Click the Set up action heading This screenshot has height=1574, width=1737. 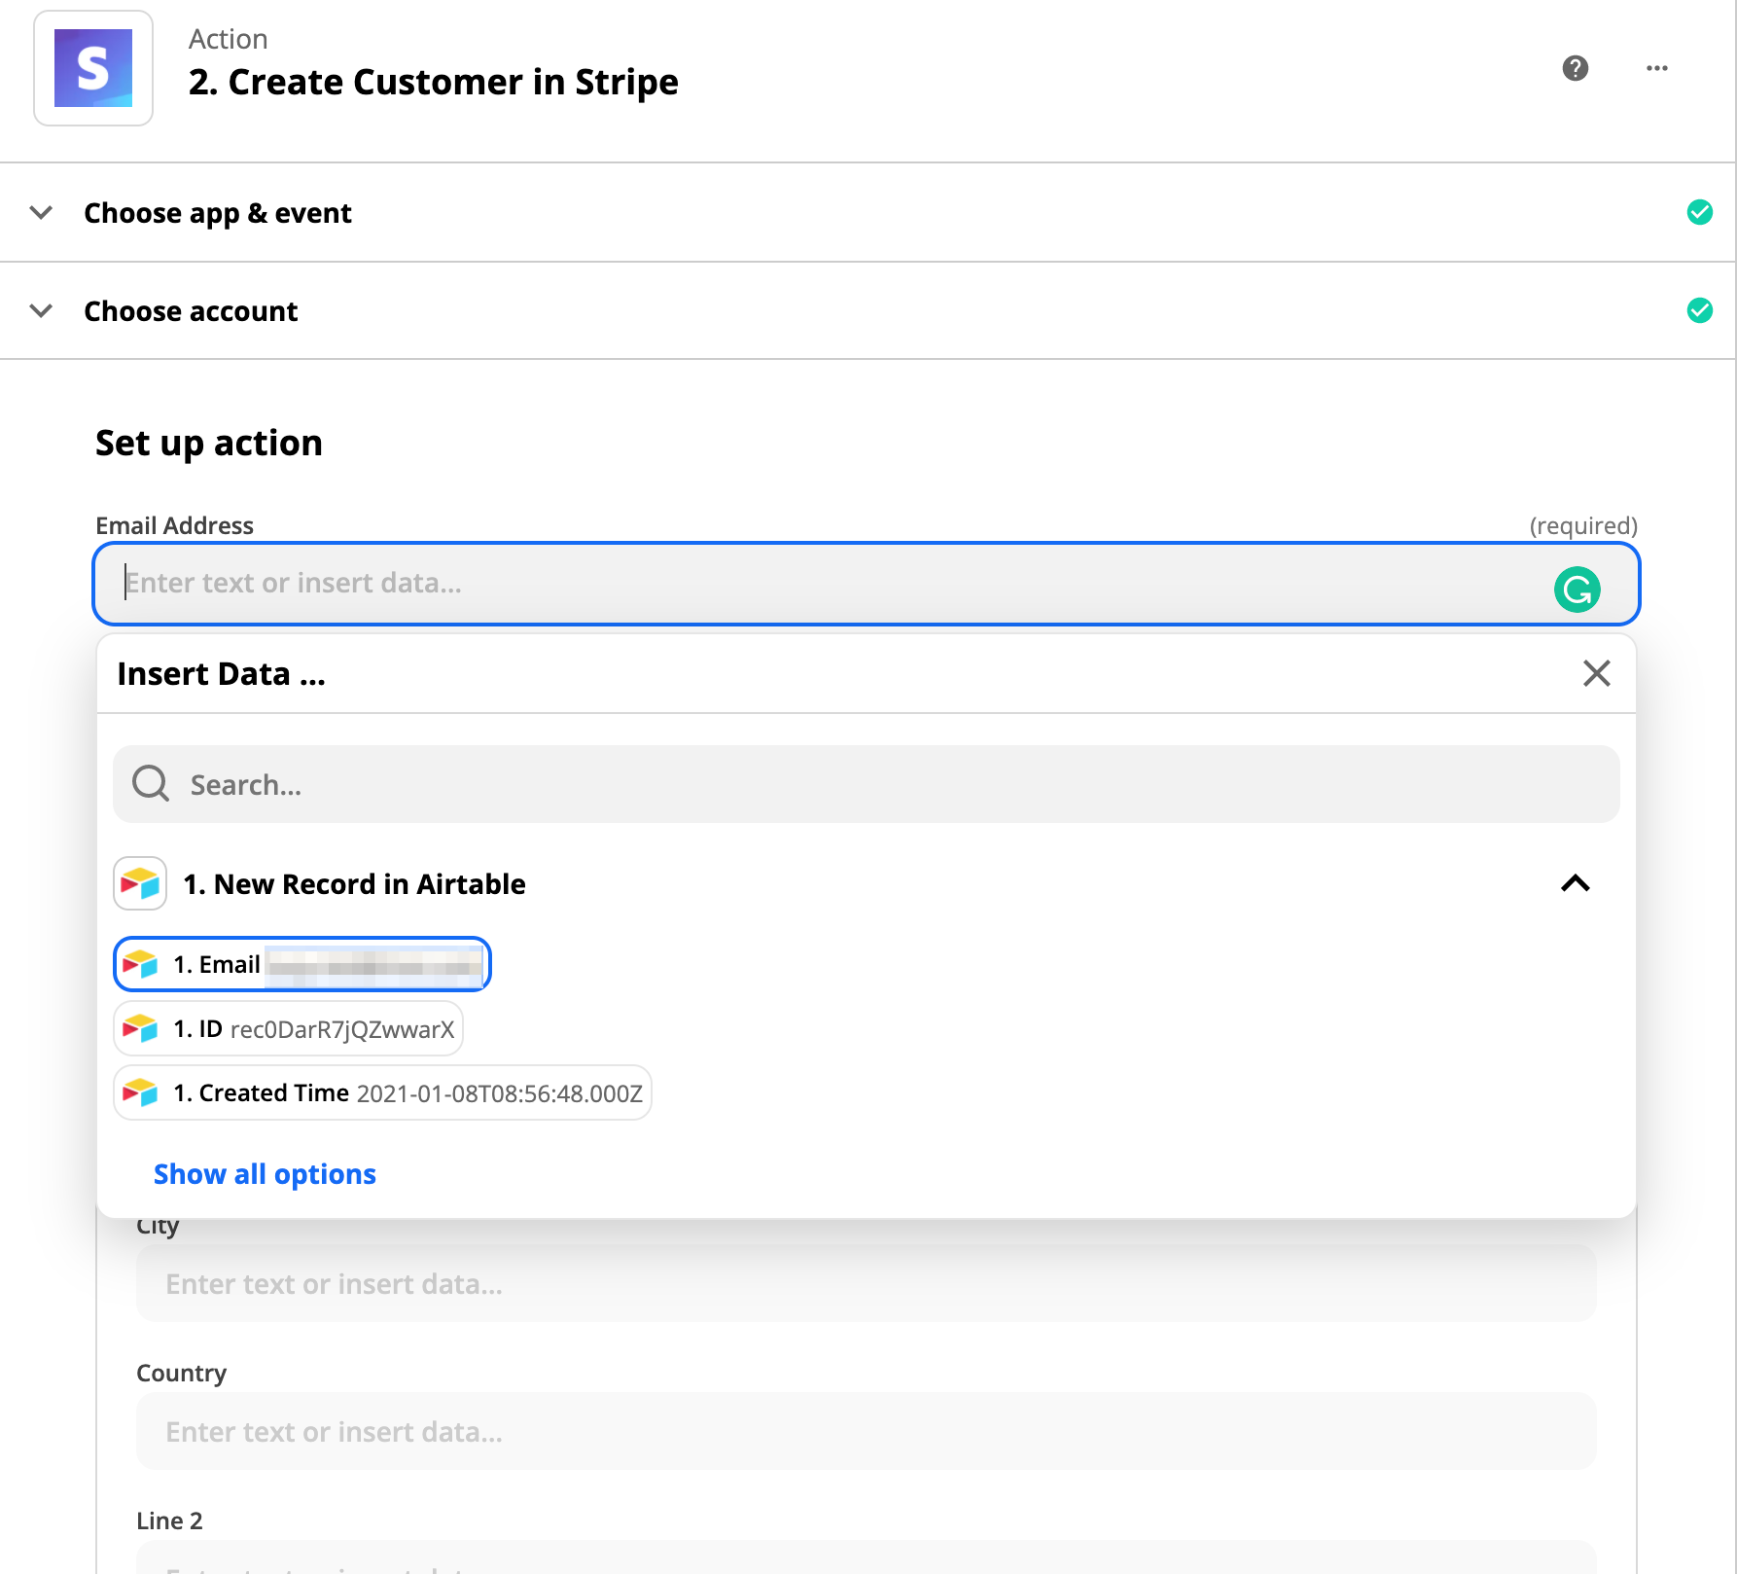point(209,443)
